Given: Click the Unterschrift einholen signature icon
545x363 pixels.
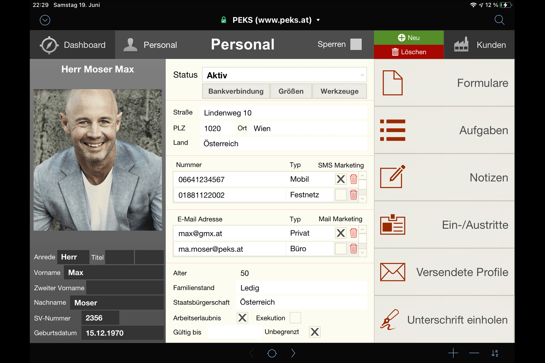Looking at the screenshot, I should point(390,320).
